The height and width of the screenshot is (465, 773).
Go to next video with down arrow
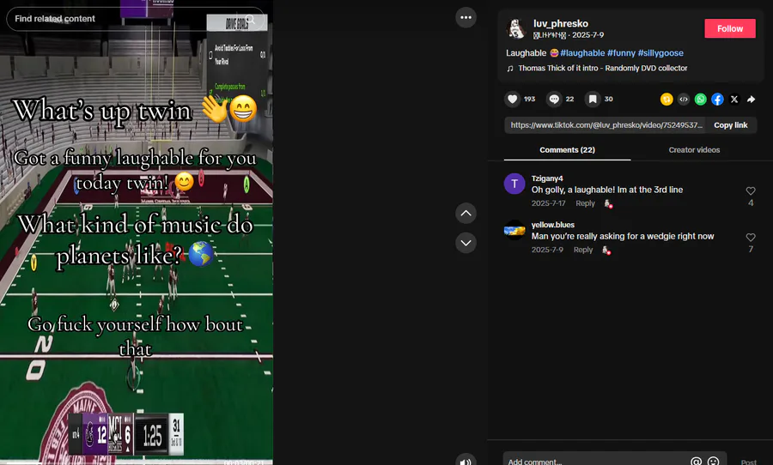[x=466, y=243]
